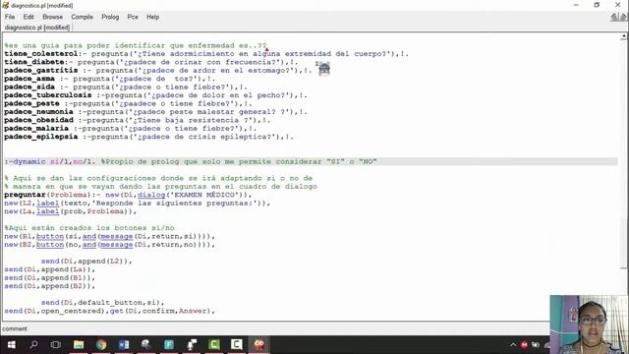Click the vertical scrollbar track in the editor
Image resolution: width=629 pixels, height=354 pixels.
pyautogui.click(x=624, y=154)
